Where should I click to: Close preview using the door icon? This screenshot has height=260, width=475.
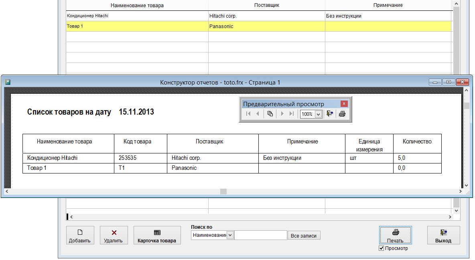point(329,114)
